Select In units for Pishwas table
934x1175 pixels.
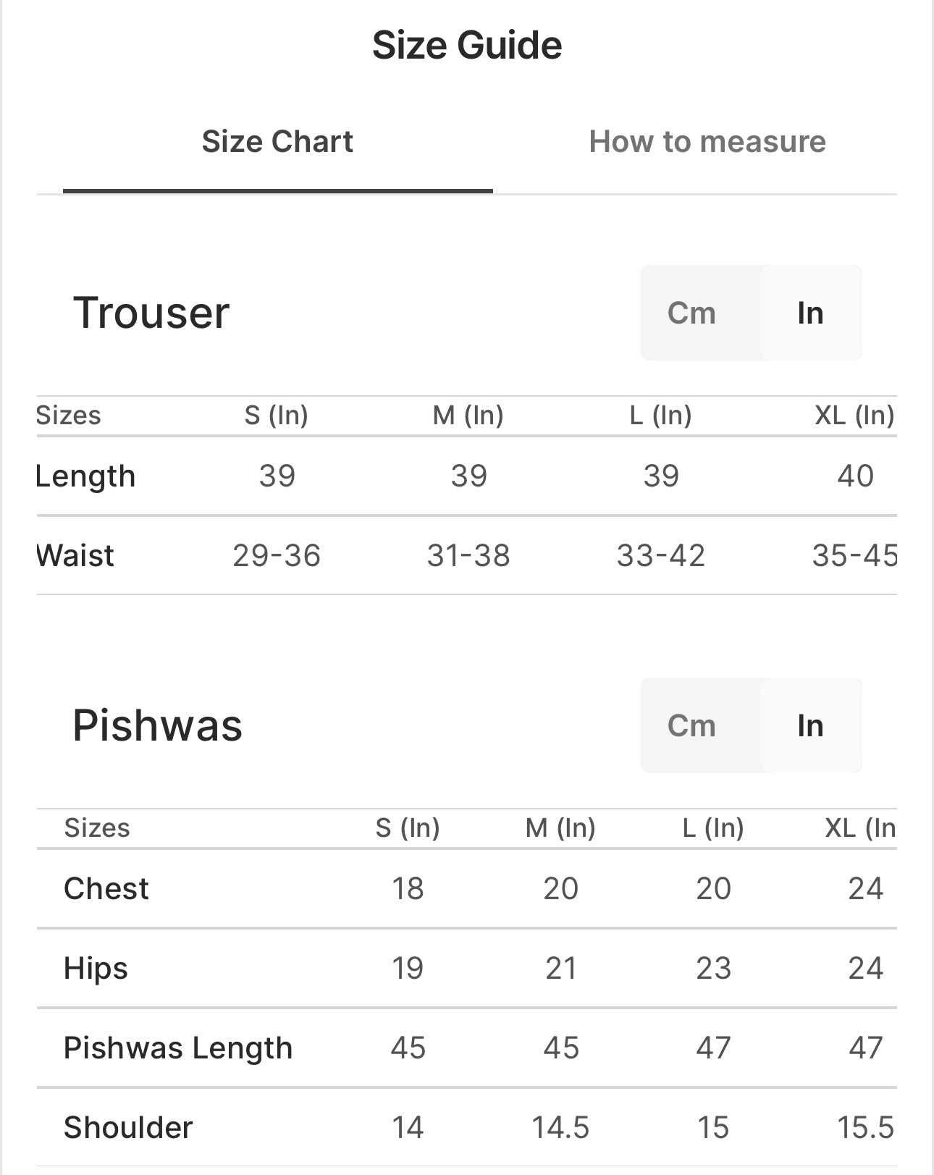pos(810,726)
